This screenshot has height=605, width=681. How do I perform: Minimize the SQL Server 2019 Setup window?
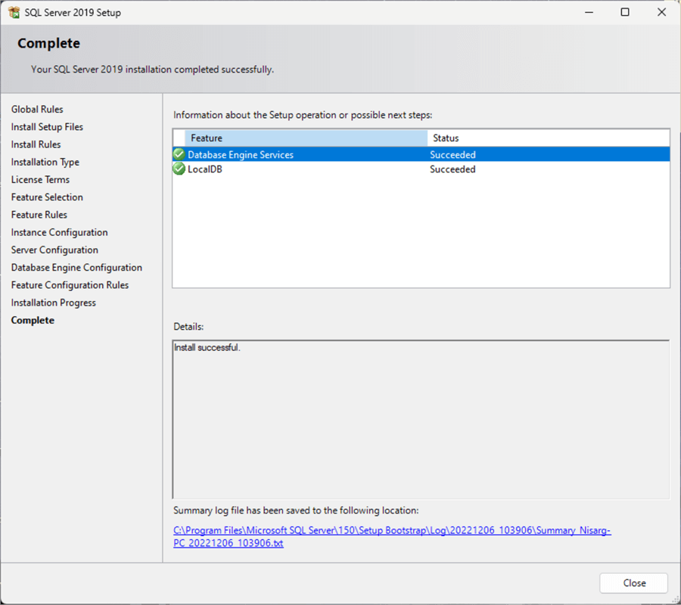(589, 12)
